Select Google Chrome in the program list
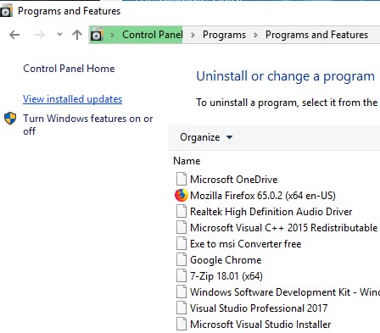This screenshot has width=380, height=333. (x=226, y=260)
